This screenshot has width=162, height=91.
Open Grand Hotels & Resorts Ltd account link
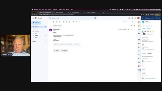(150, 78)
